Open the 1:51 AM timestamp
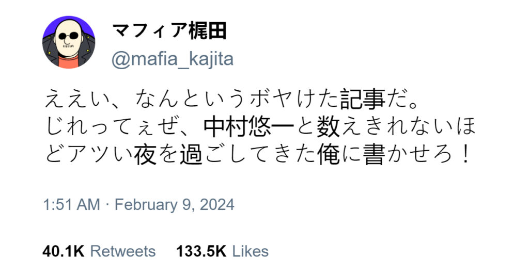The width and height of the screenshot is (529, 276). [x=72, y=205]
